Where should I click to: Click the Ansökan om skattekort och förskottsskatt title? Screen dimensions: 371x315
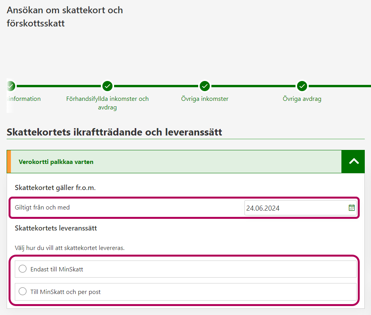[65, 17]
